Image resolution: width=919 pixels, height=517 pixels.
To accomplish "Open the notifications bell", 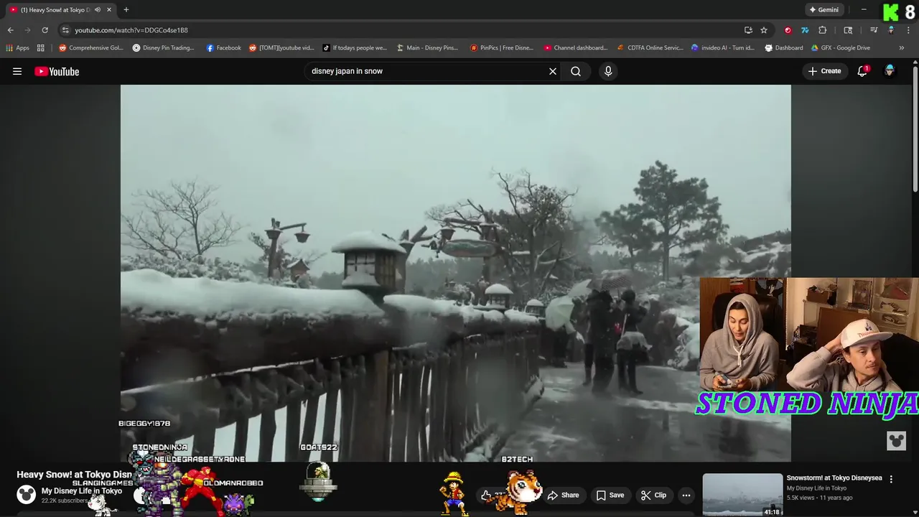I will point(862,71).
